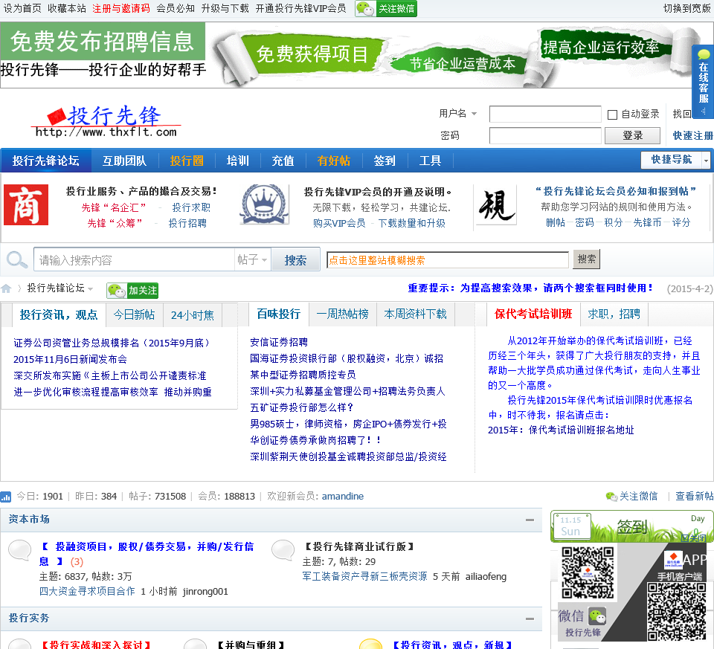Collapse the 资本市场 section
This screenshot has height=649, width=714.
[530, 520]
